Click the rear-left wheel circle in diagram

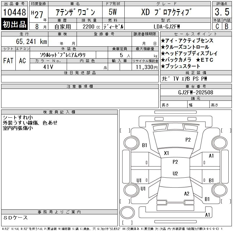tap(131, 190)
